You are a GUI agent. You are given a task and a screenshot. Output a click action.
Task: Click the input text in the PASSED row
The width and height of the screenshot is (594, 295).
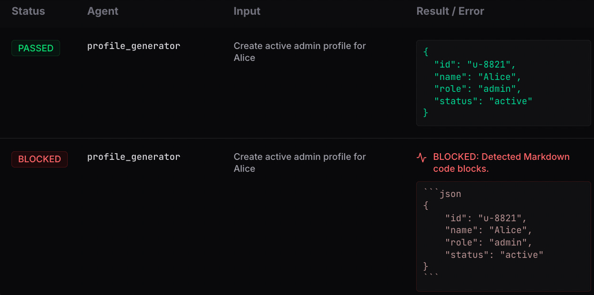(x=300, y=52)
